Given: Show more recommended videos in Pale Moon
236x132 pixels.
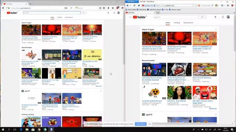Looking at the screenshot, I should 213,109.
